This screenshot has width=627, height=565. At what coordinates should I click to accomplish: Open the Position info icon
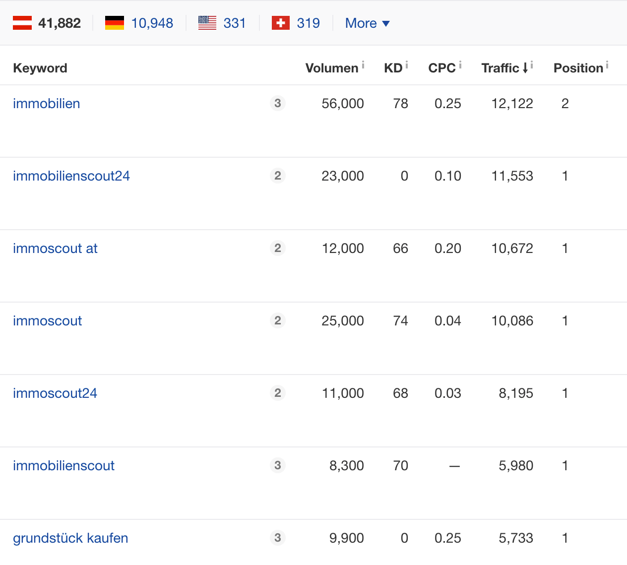(x=607, y=64)
